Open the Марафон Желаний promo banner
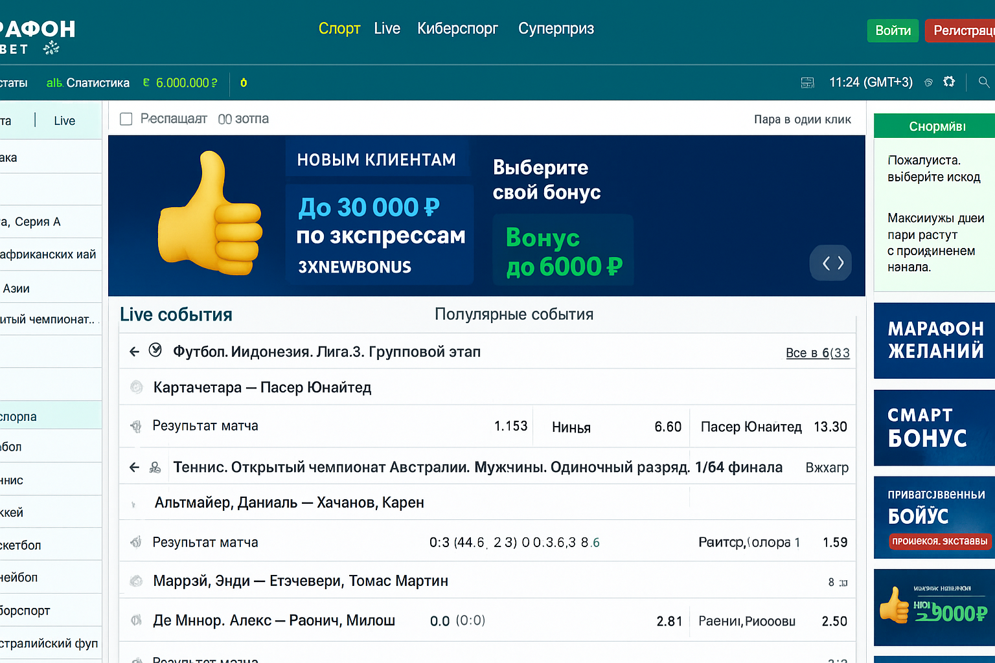 [x=934, y=340]
